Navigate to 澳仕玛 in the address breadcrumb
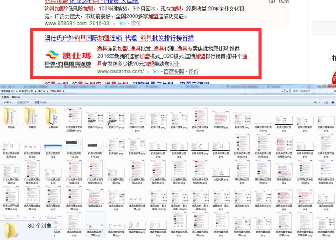 pyautogui.click(x=41, y=91)
